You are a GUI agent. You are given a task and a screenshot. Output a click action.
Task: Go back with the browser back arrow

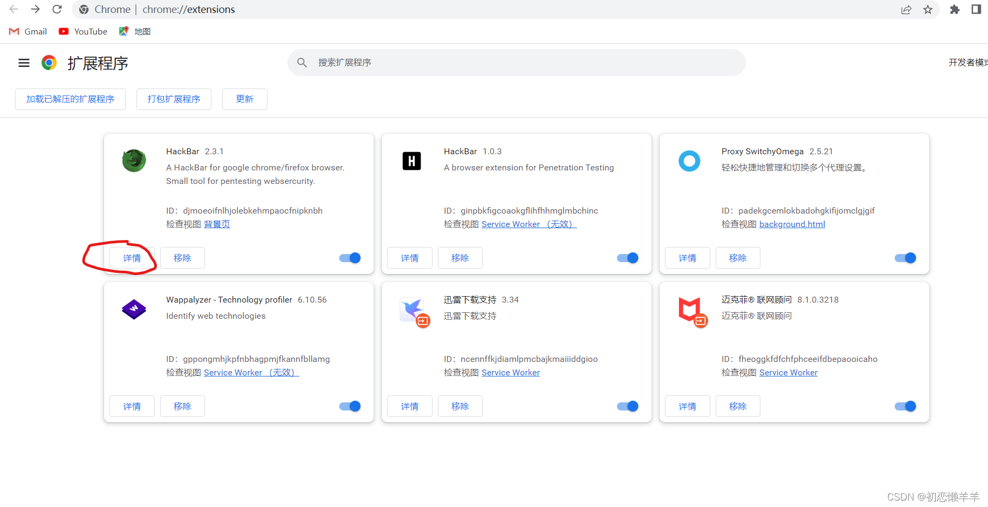tap(14, 9)
